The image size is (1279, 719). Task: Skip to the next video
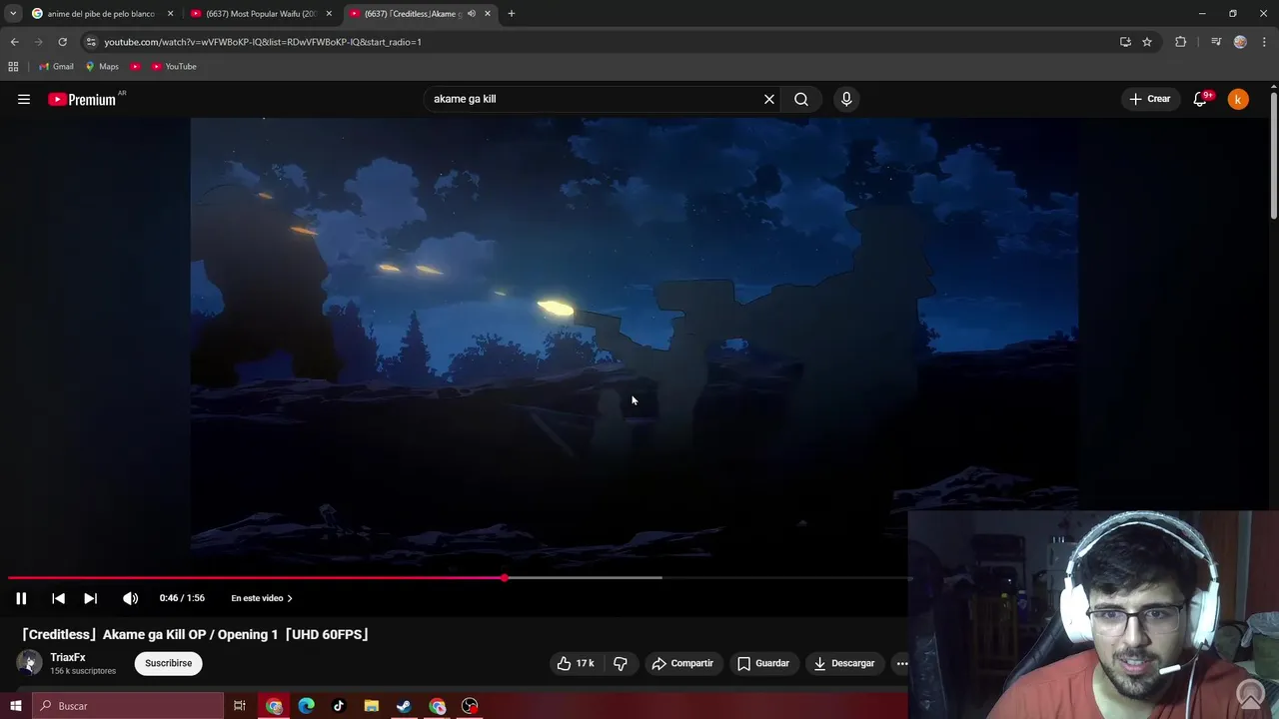pyautogui.click(x=90, y=598)
